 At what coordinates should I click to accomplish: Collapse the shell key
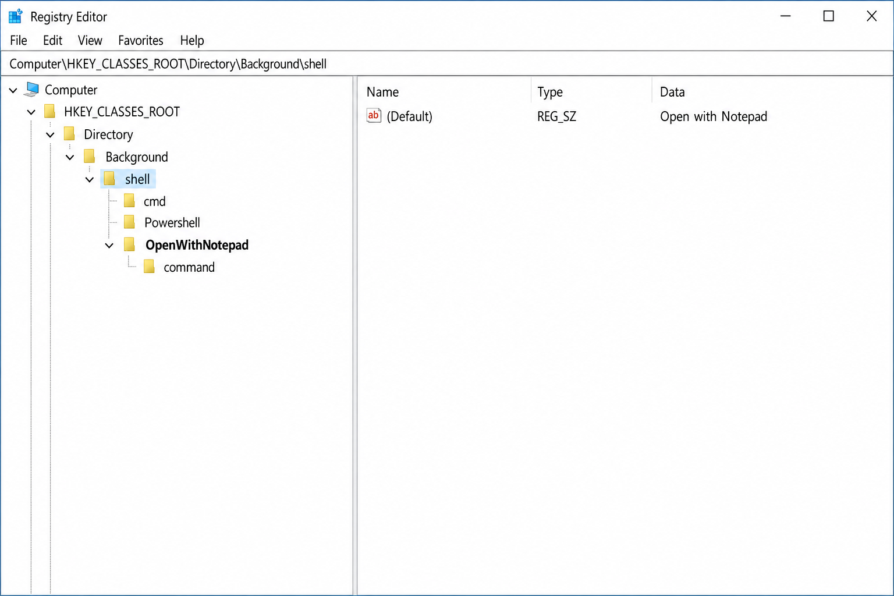point(90,179)
